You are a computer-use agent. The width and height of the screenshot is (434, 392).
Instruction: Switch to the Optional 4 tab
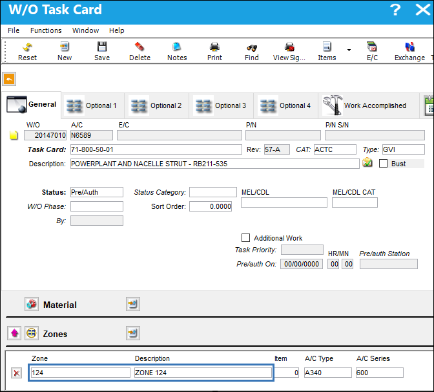286,105
